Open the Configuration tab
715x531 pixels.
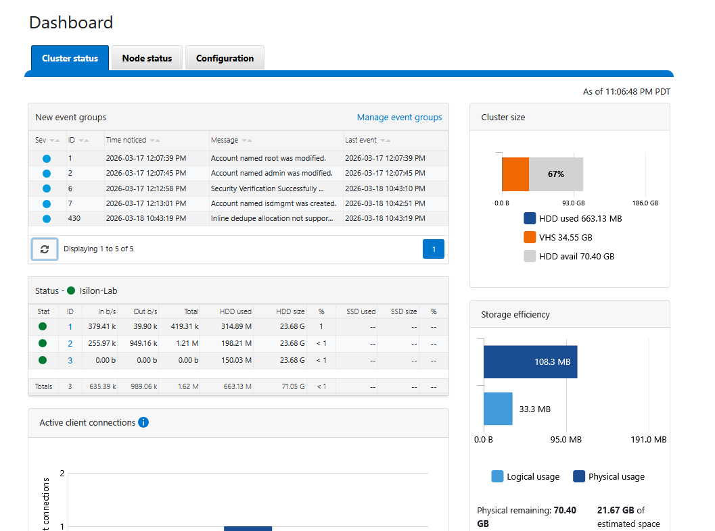(x=225, y=58)
